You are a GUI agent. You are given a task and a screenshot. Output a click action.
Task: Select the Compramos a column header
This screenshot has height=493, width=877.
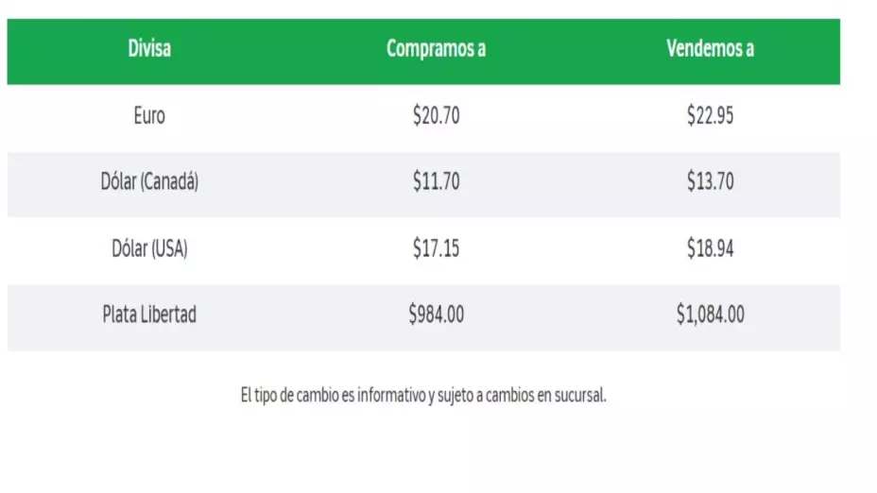[436, 50]
